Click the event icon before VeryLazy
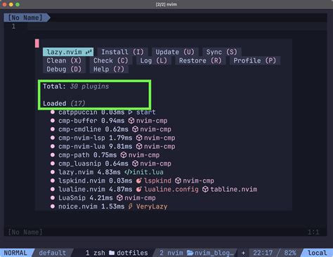The image size is (333, 257). (x=131, y=206)
